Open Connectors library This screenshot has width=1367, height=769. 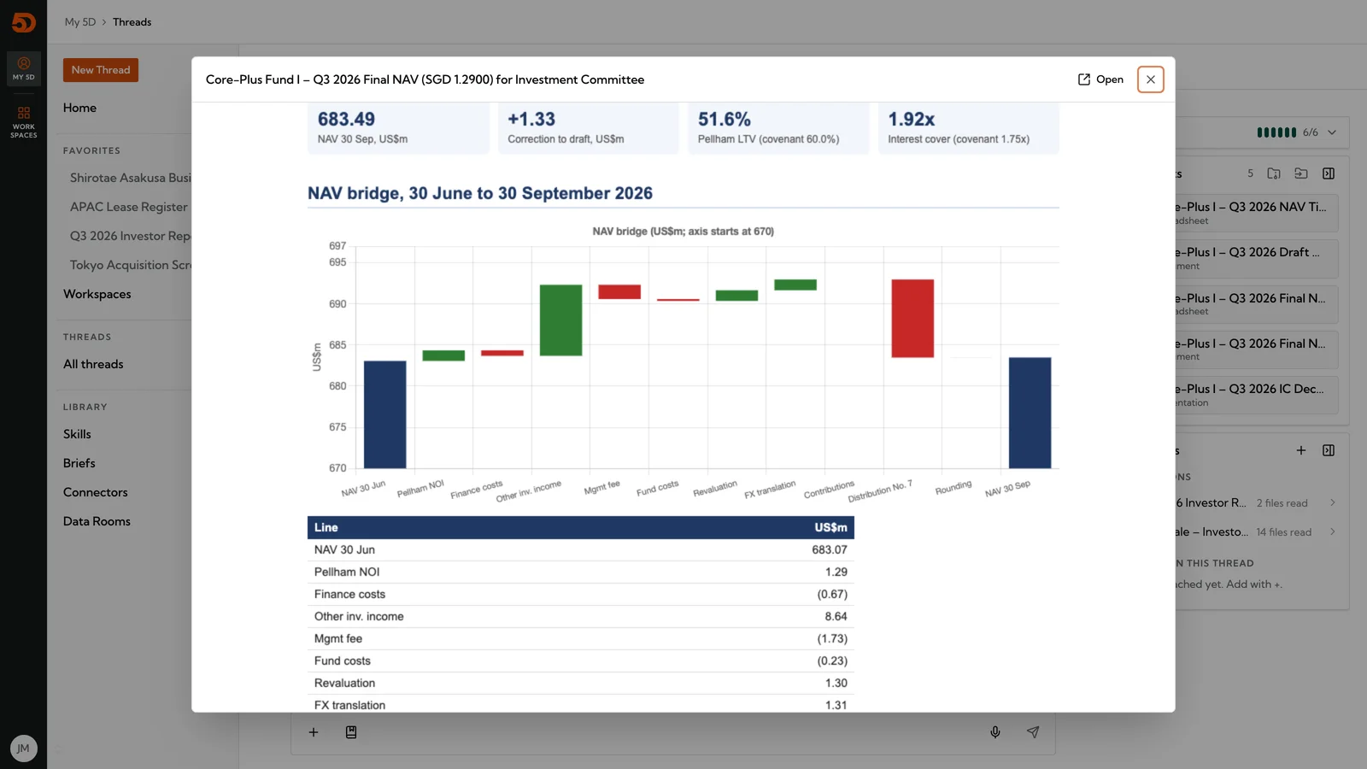pos(96,492)
